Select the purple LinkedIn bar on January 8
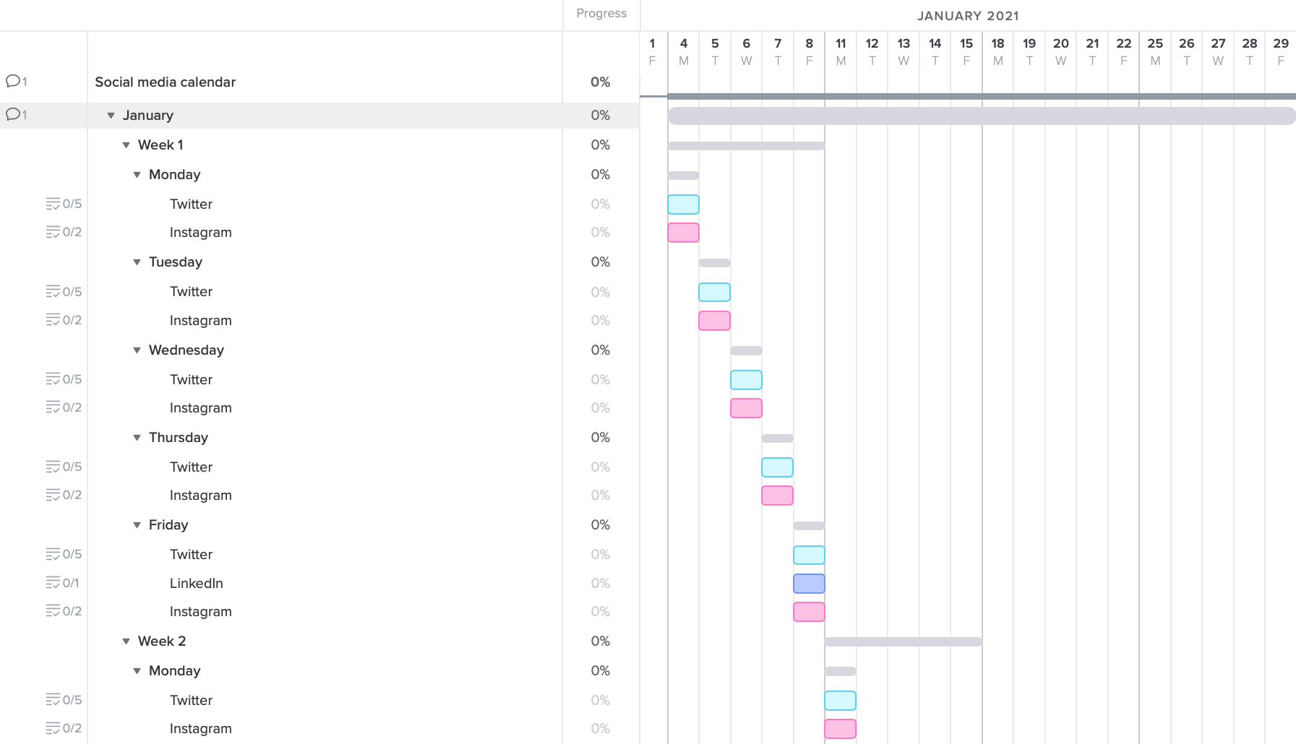 [x=808, y=583]
